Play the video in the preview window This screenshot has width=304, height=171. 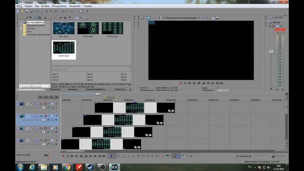point(194,83)
